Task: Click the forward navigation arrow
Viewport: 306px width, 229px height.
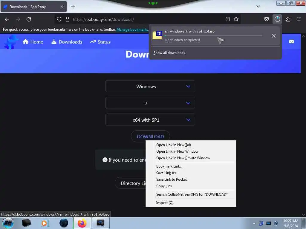Action: click(18, 19)
